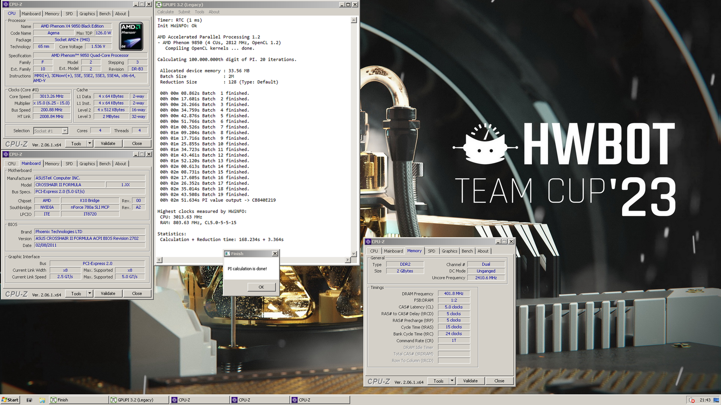Click the DRAM Frequency 401.8 MHz field
This screenshot has height=405, width=721.
(454, 294)
